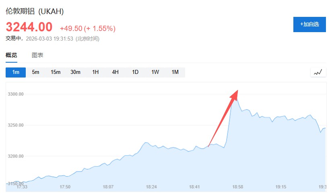The image size is (334, 196).
Task: Add to watchlist with 加自选 button
Action: click(x=309, y=24)
